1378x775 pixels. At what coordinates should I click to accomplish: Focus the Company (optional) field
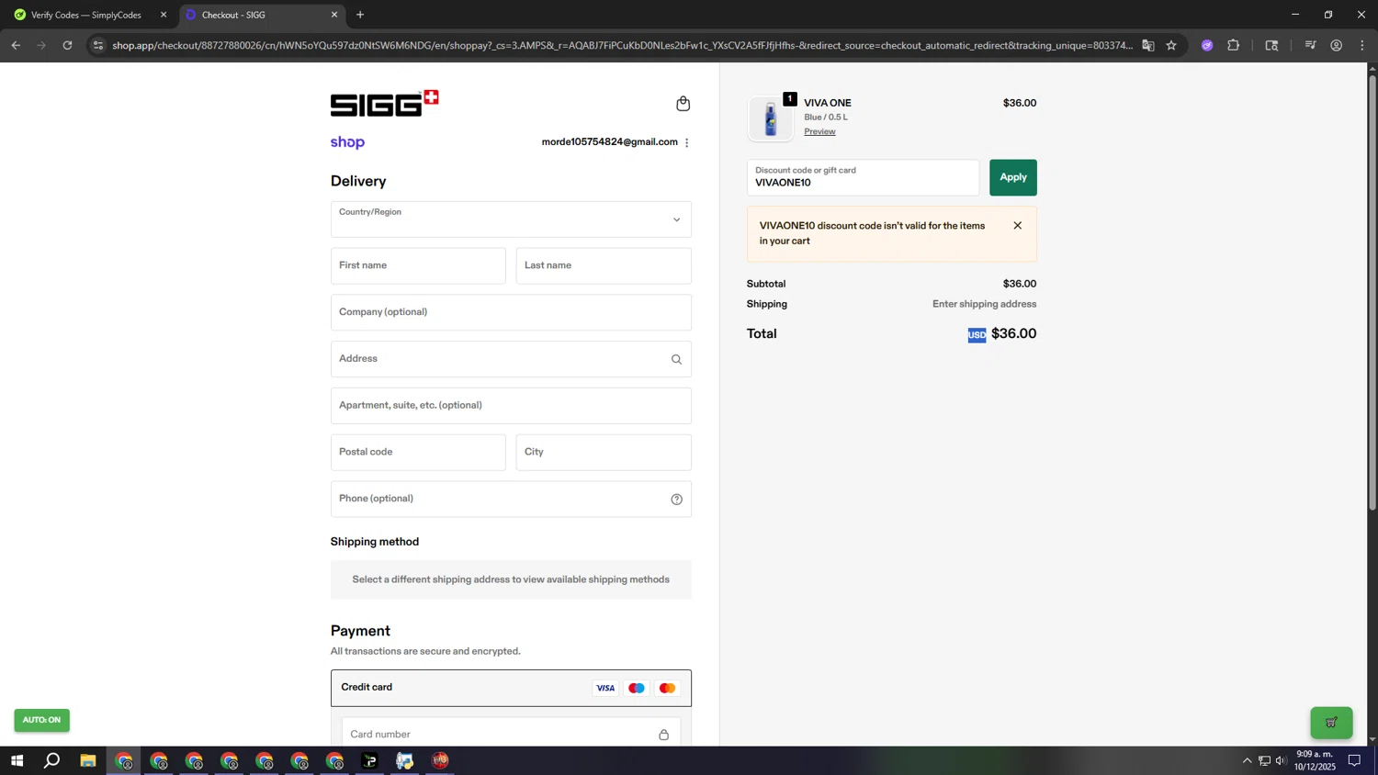point(511,312)
